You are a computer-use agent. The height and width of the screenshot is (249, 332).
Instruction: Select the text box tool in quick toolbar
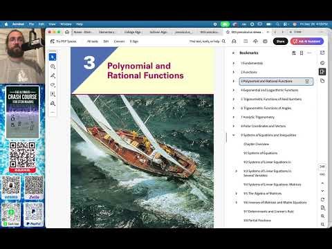[x=53, y=94]
